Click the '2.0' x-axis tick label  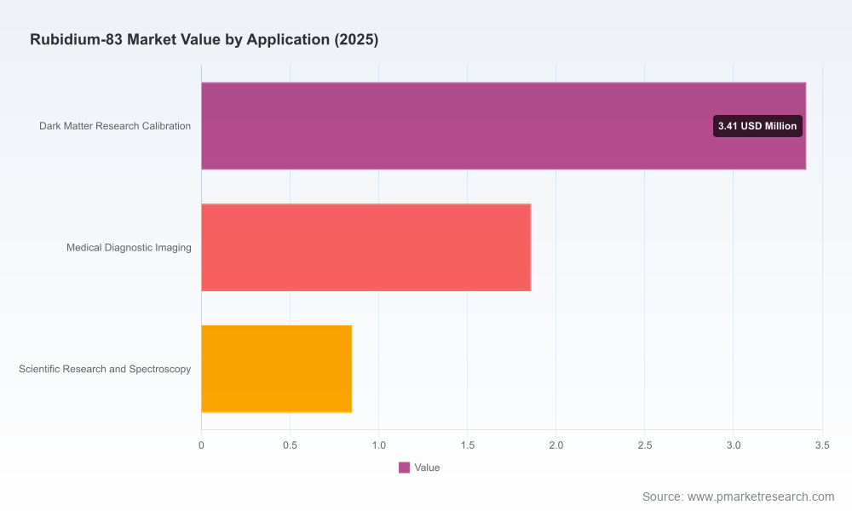click(x=556, y=445)
